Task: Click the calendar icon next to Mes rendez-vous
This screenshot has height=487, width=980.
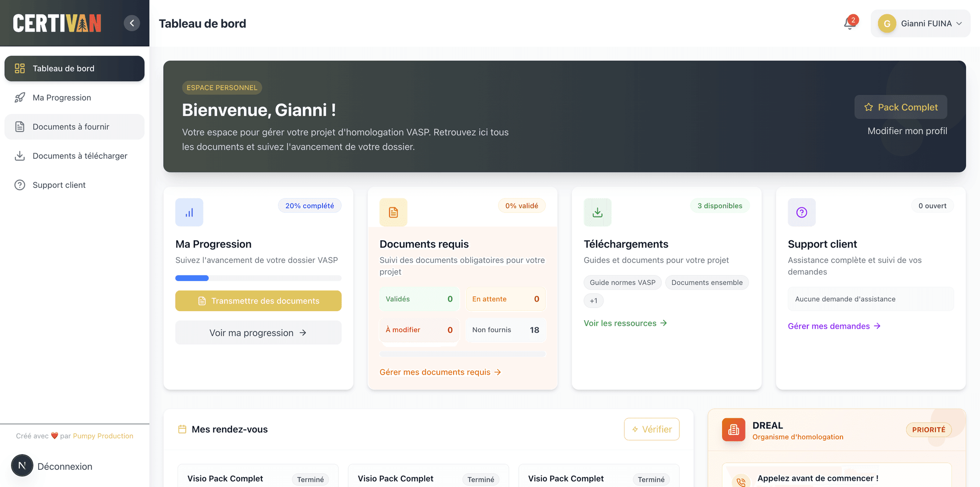Action: (182, 429)
